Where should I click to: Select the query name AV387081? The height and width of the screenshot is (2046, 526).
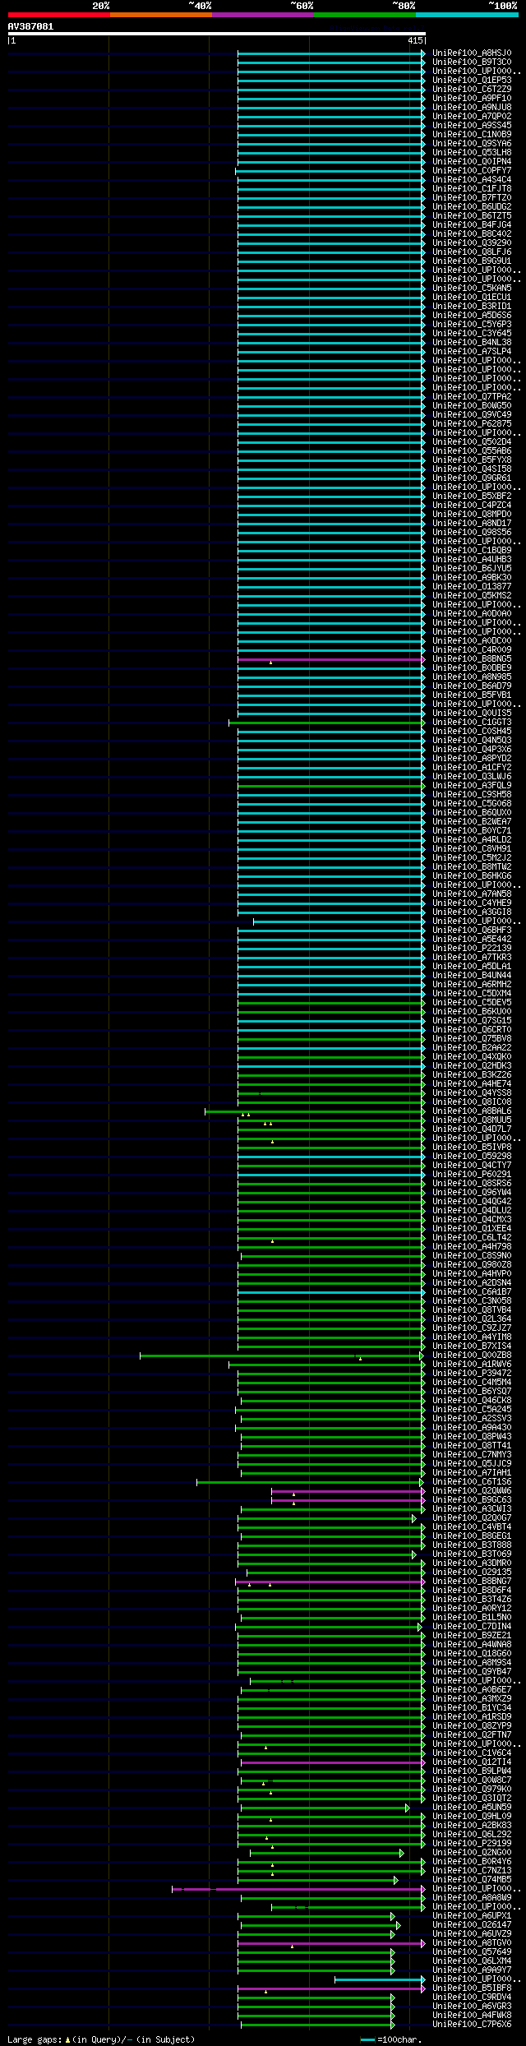[x=31, y=26]
